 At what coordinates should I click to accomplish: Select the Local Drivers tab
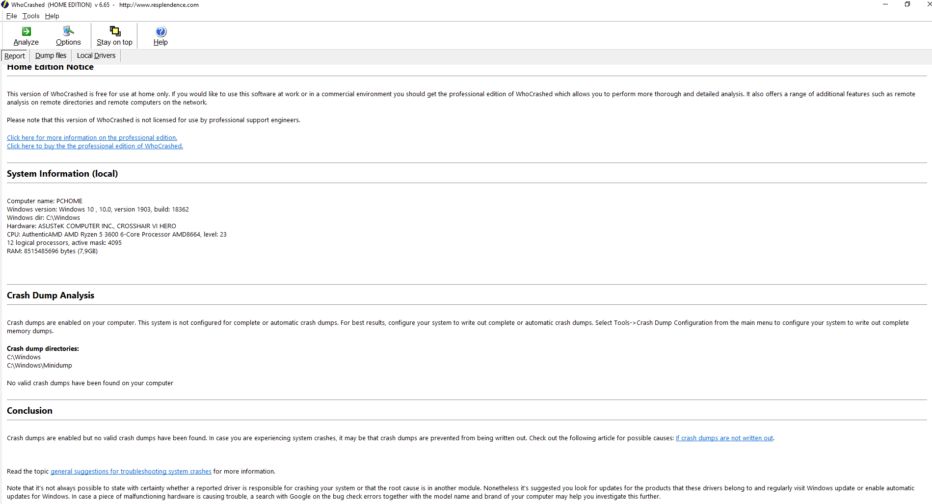[96, 56]
